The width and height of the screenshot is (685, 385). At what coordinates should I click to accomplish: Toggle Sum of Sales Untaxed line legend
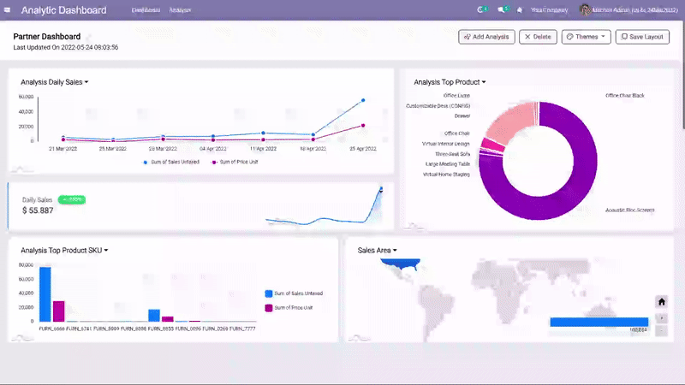(170, 162)
